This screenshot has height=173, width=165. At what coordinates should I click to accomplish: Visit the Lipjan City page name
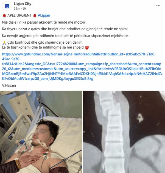(x=23, y=4)
